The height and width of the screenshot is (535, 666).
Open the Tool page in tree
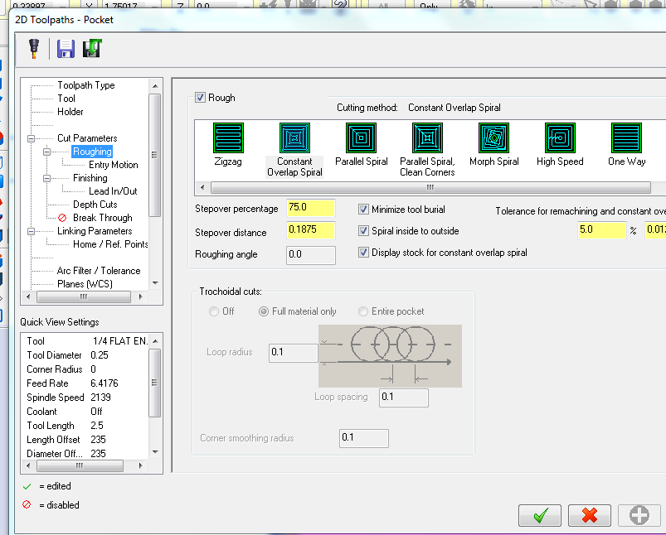coord(66,99)
